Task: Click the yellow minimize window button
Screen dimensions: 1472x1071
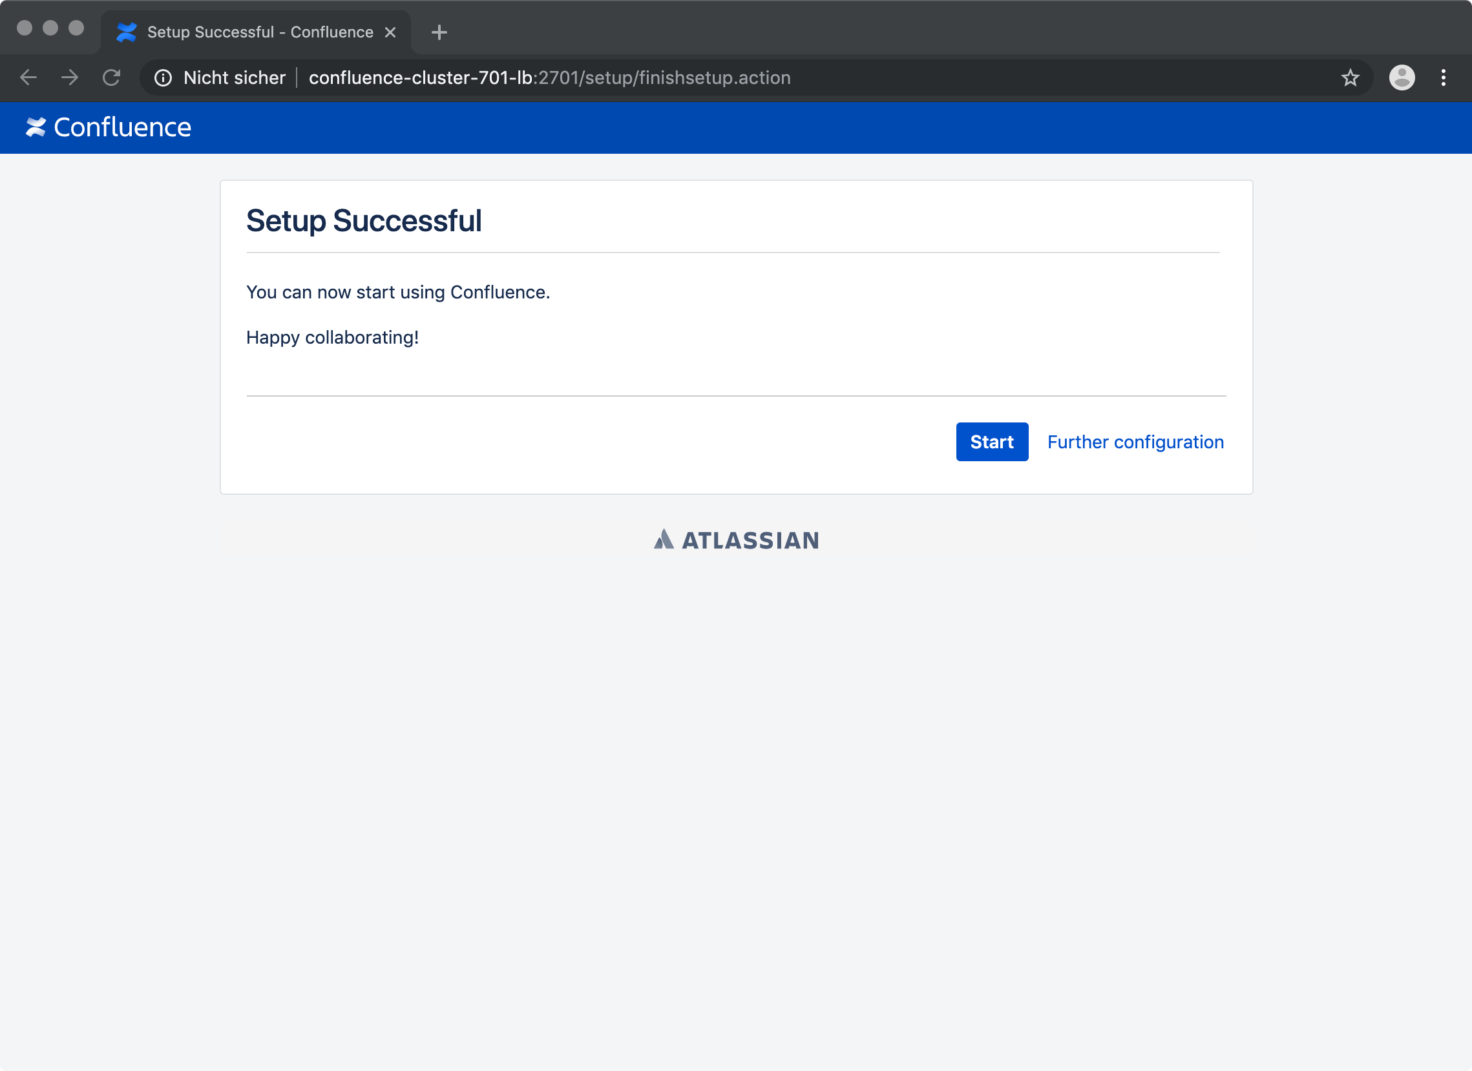Action: 50,28
